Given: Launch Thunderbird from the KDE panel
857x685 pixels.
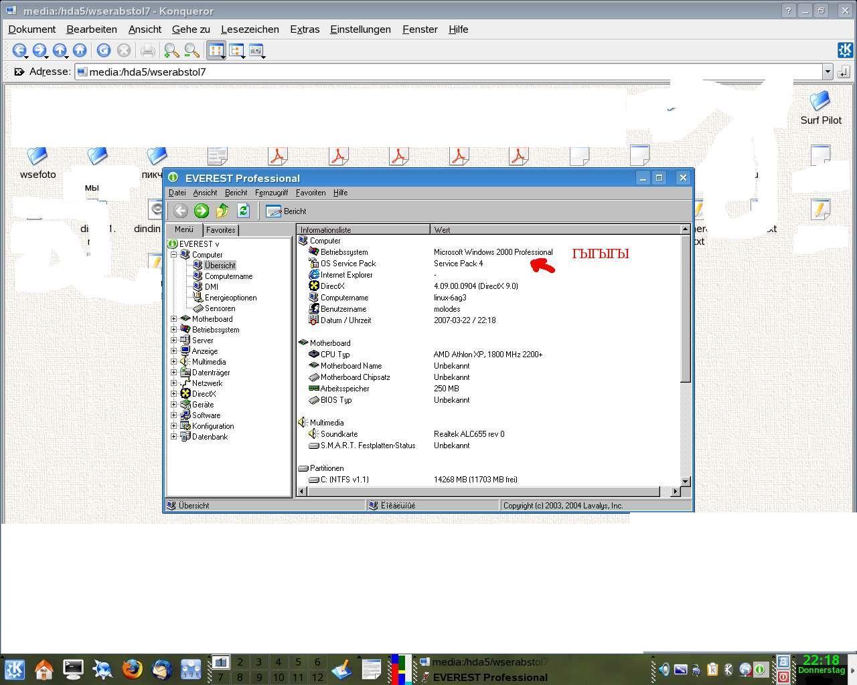Looking at the screenshot, I should tap(162, 669).
